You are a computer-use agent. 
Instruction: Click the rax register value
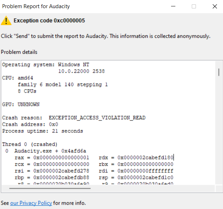tap(61, 158)
